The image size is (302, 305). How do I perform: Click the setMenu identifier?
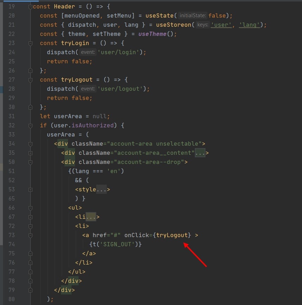click(119, 16)
